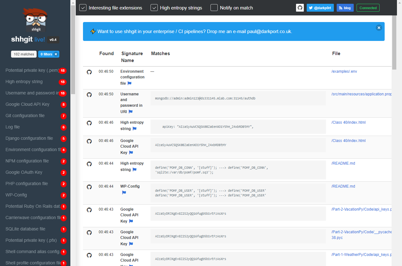Click the GitHub icon in top bar

pos(300,8)
